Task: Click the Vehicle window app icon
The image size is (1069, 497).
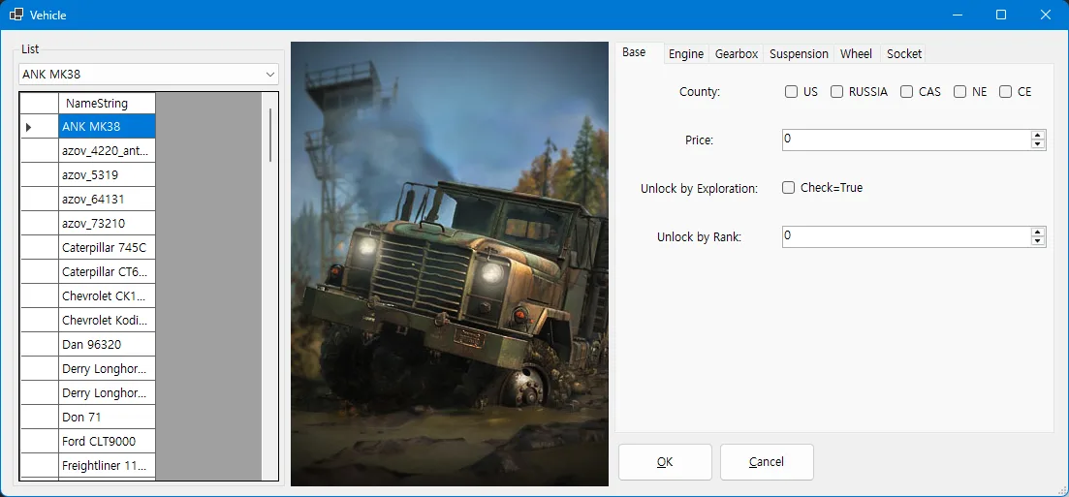Action: pyautogui.click(x=16, y=15)
